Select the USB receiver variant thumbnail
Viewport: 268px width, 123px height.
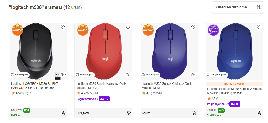[x=57, y=75]
